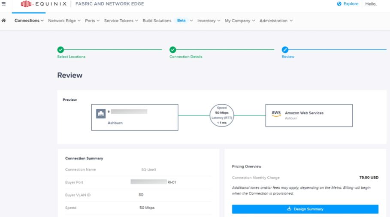Open the Connections menu
The image size is (390, 217).
point(29,21)
